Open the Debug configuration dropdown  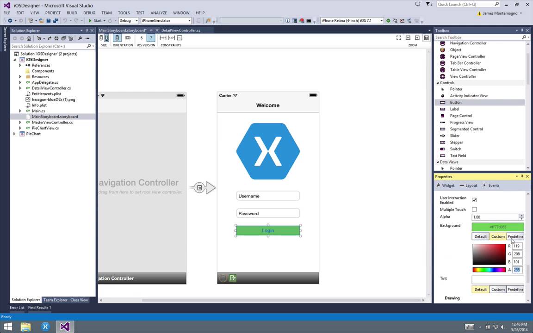pyautogui.click(x=129, y=21)
